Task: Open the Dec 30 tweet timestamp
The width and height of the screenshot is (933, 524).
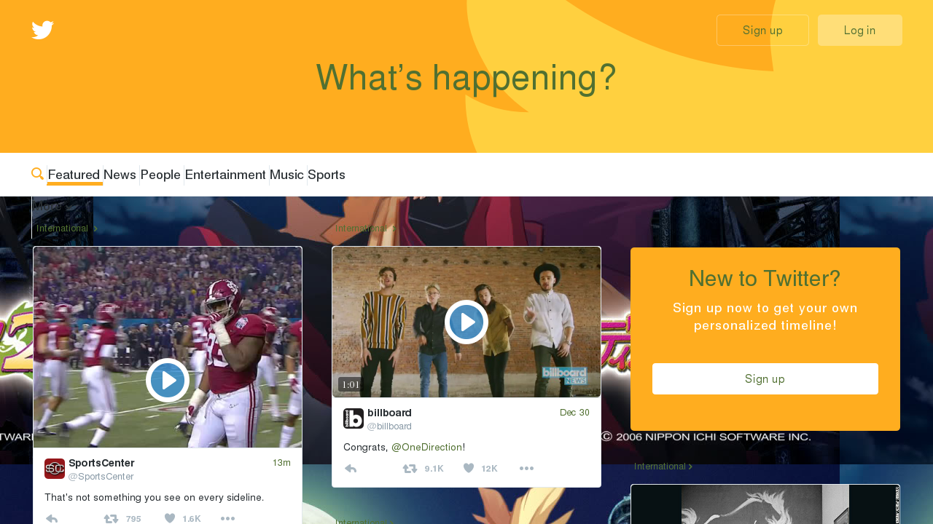Action: point(574,413)
